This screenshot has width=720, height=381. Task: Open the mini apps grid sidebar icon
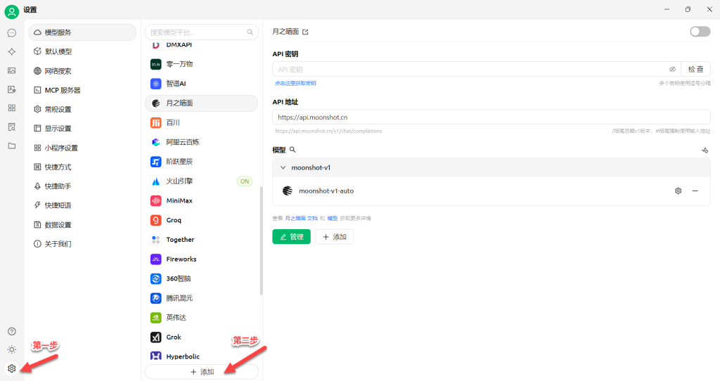[12, 108]
